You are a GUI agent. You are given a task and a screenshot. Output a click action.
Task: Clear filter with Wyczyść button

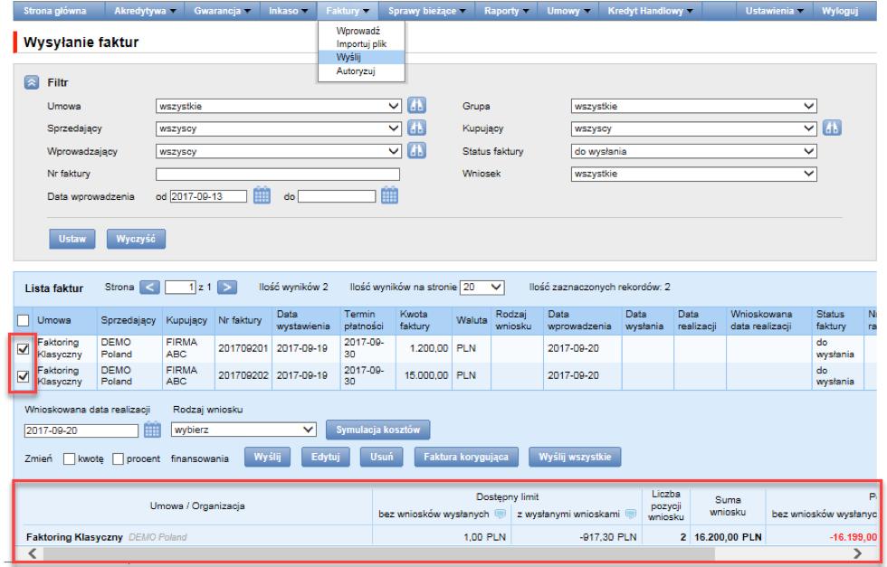[136, 239]
